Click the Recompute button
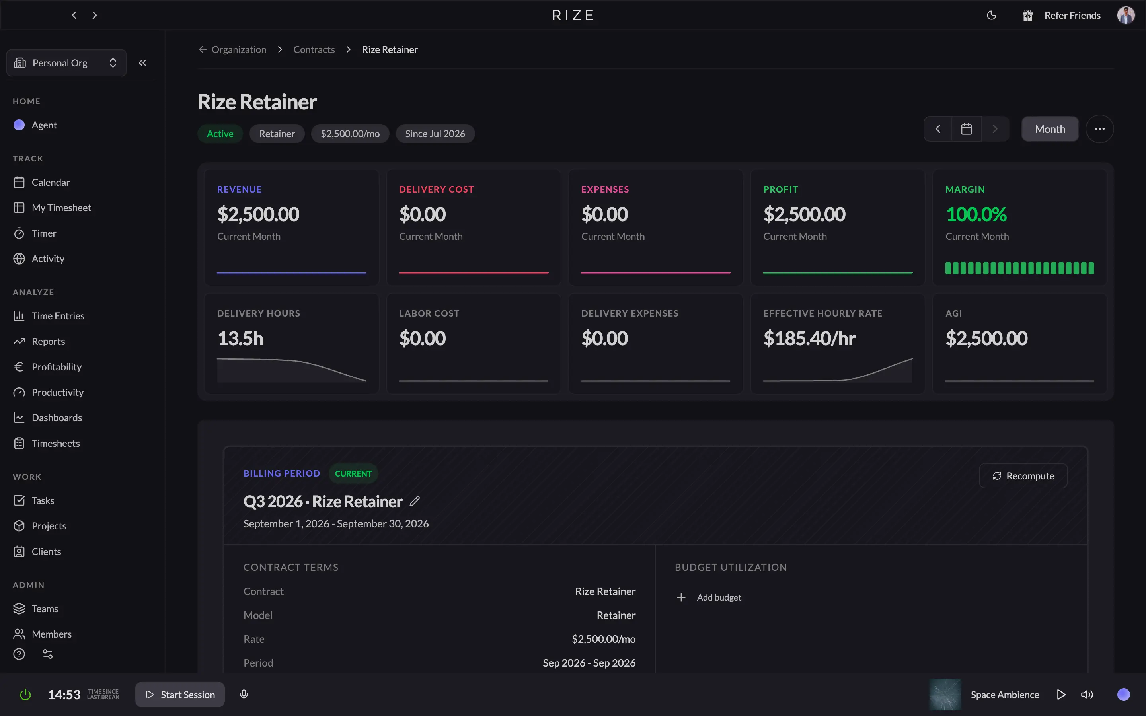 pos(1023,476)
